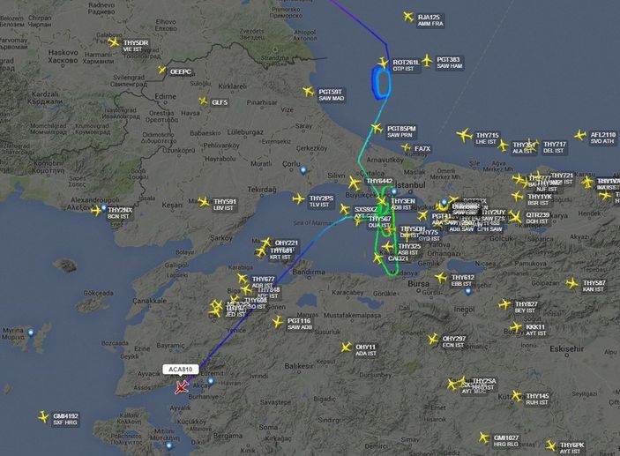Click the GMI4192 plane icon
620x456 pixels.
tap(43, 416)
